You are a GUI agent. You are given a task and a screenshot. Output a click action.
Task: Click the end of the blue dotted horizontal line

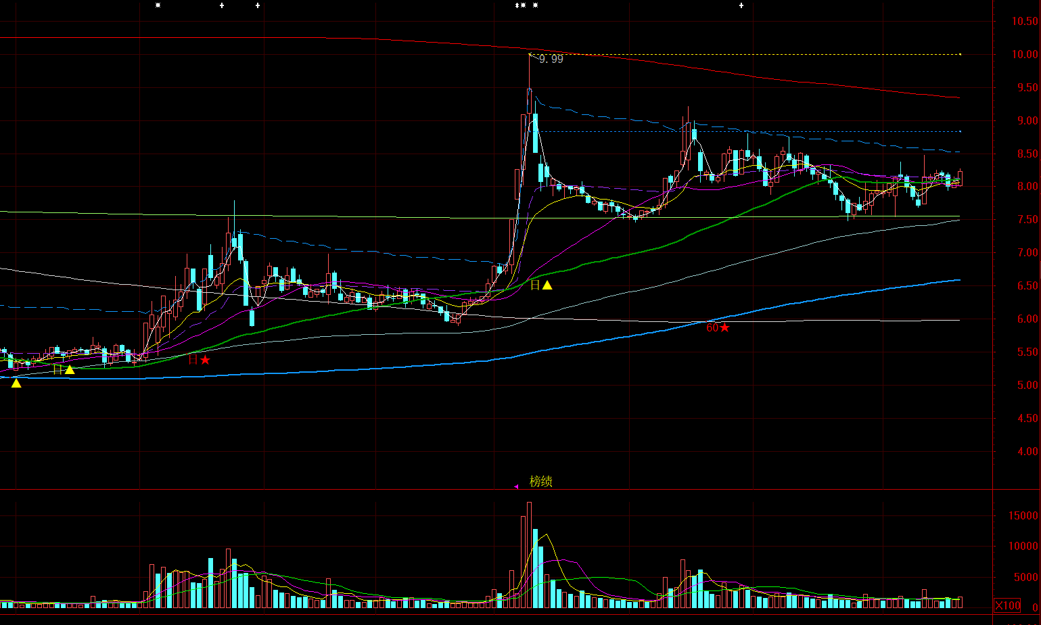pos(959,131)
